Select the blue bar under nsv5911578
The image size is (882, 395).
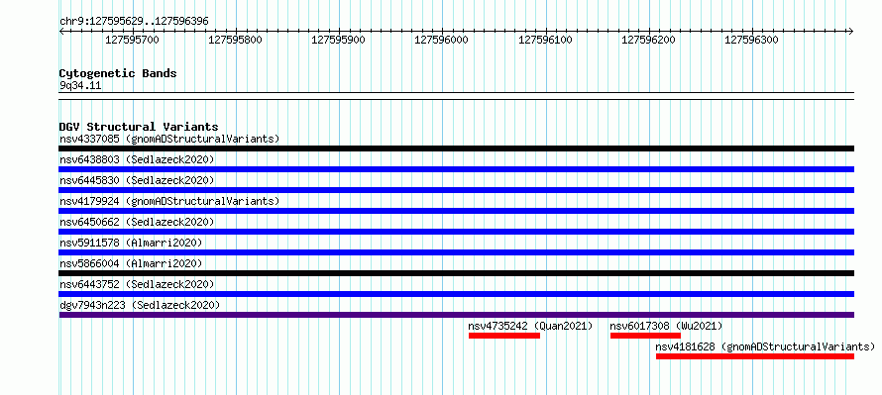pyautogui.click(x=457, y=252)
